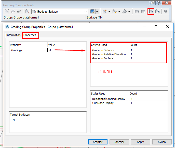Click the Criteria Used column header
Screen dimensions: 175x148
click(110, 45)
